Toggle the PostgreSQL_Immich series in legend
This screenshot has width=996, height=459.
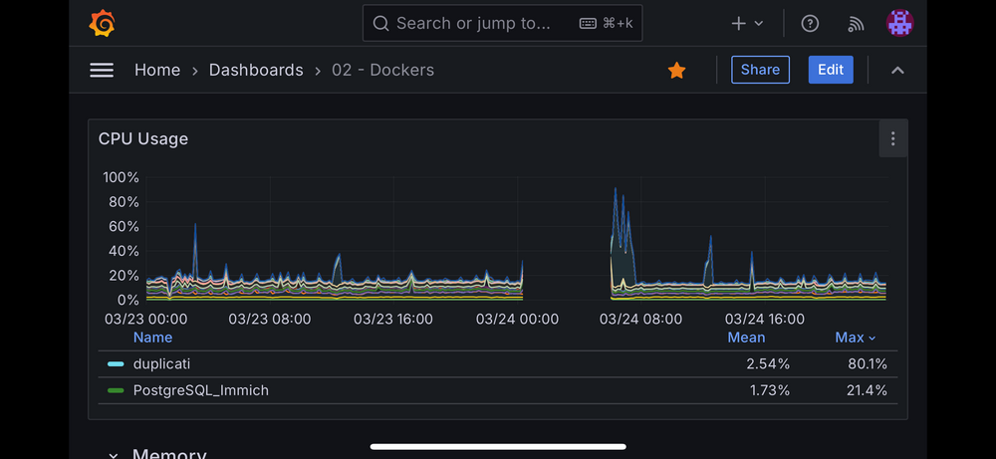pos(201,390)
